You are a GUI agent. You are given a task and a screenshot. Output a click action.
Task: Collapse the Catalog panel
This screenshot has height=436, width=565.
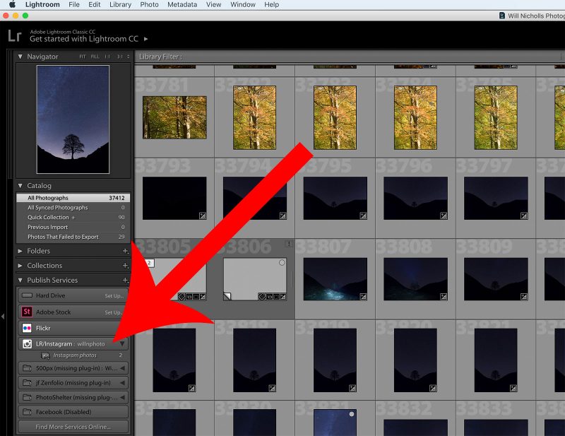[20, 186]
